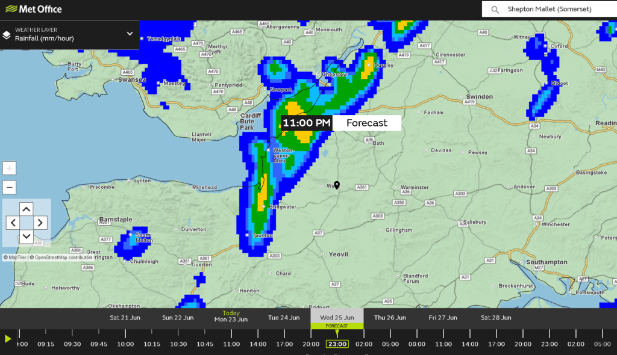Screen dimensions: 617x355
Task: Open the MapTiler attribution link
Action: point(16,257)
